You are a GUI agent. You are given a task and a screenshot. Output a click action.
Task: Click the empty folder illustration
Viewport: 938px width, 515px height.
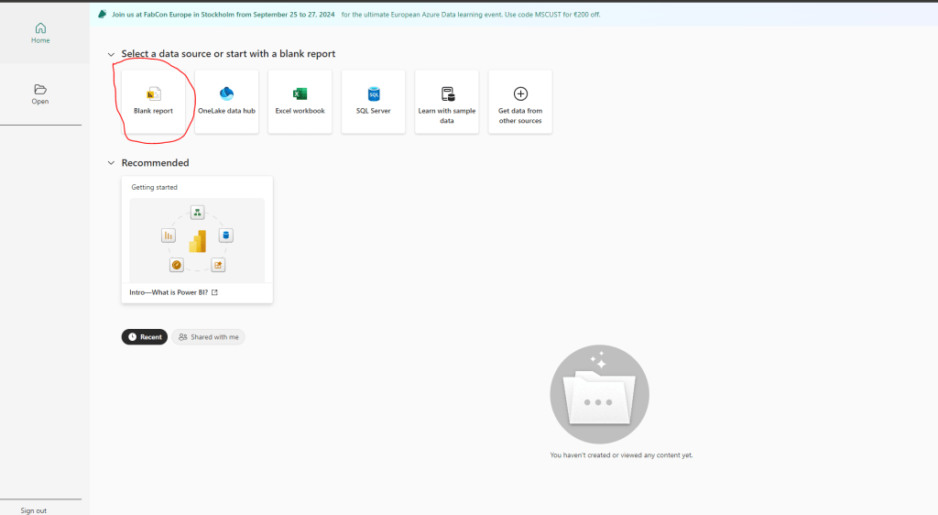pos(599,395)
